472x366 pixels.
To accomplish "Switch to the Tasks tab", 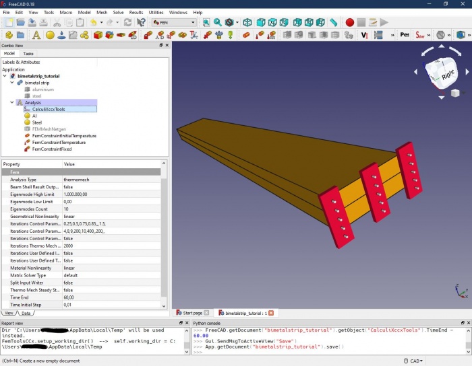I will (x=28, y=53).
